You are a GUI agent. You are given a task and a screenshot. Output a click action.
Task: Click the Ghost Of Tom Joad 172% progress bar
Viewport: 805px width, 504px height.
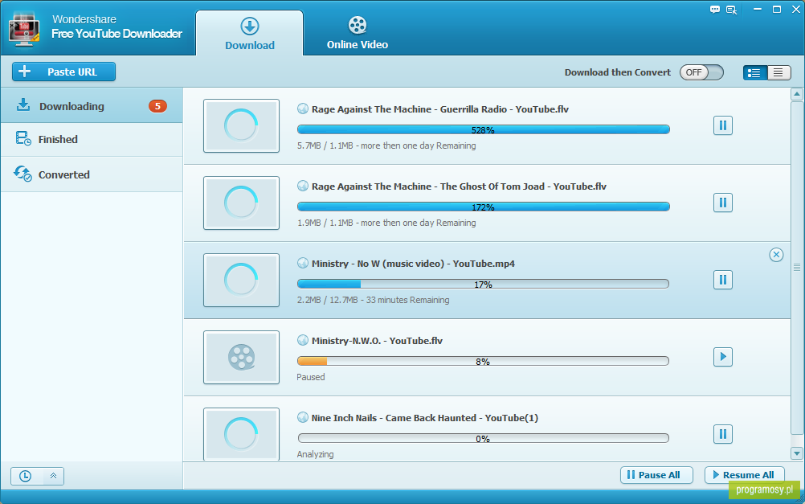(x=483, y=207)
